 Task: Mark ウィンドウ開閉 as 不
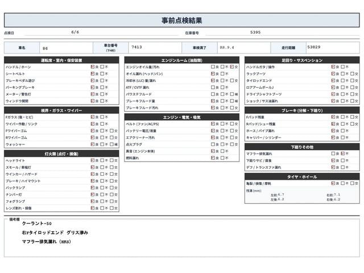pyautogui.click(x=102, y=101)
